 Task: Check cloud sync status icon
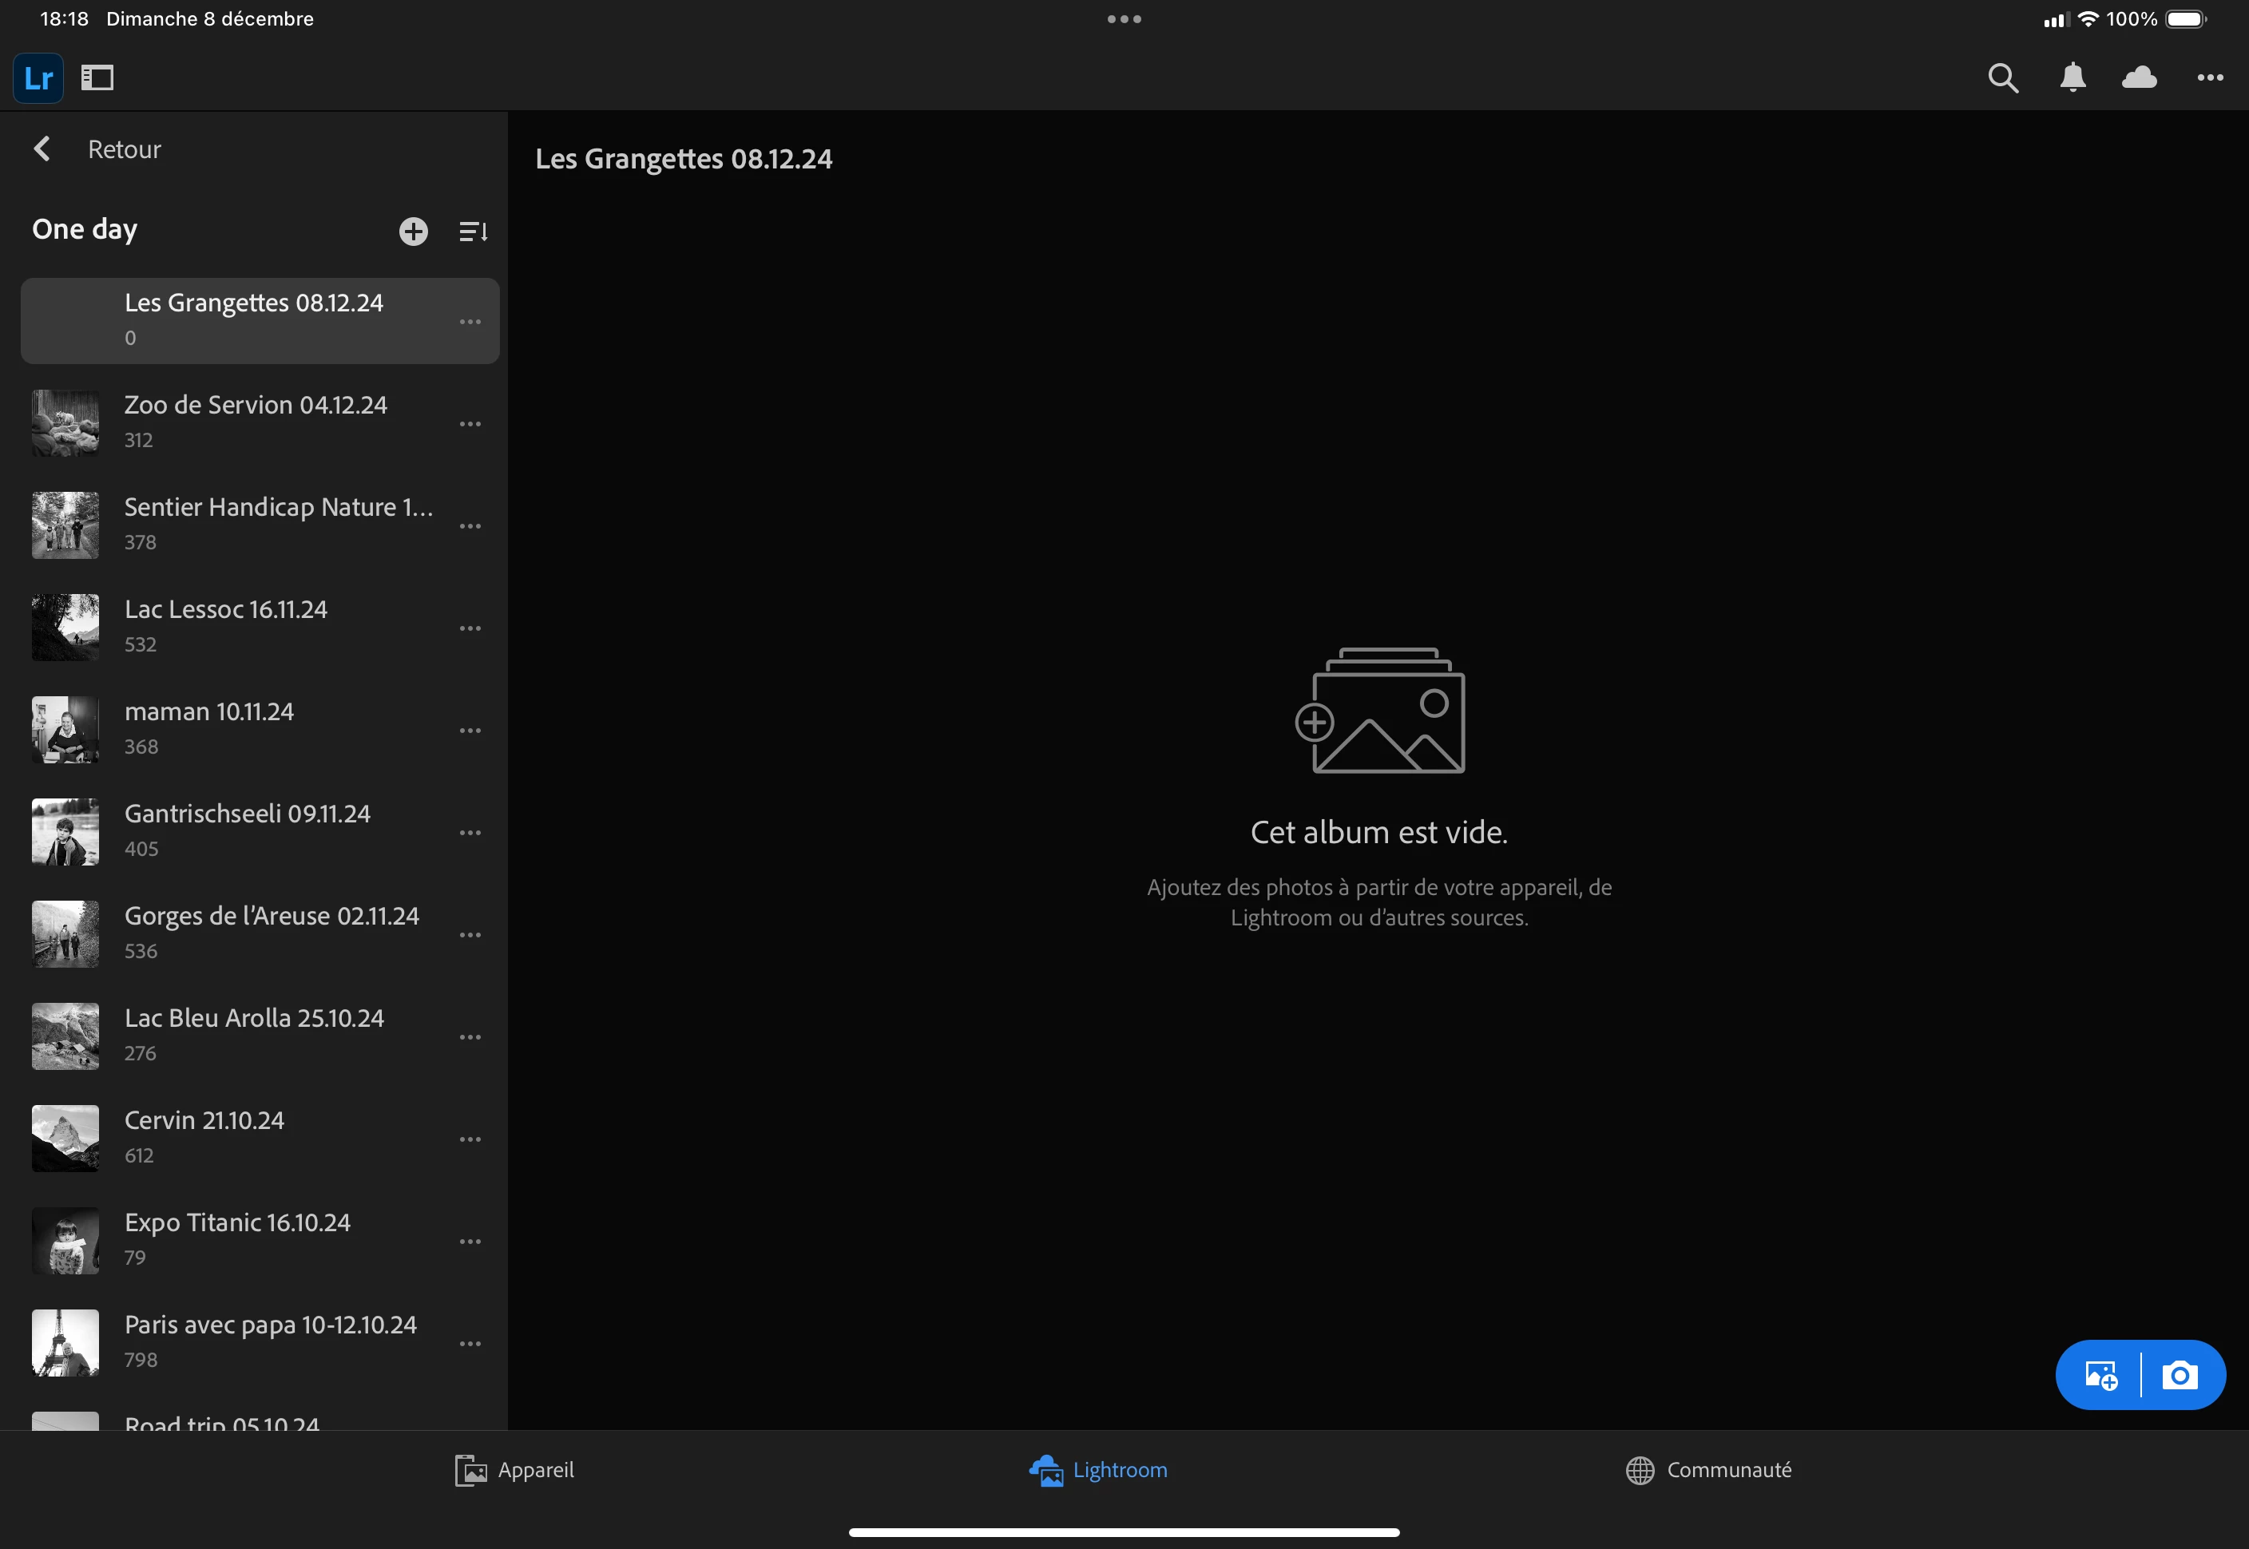coord(2140,77)
